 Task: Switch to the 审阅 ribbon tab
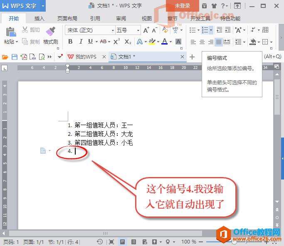pyautogui.click(x=121, y=18)
